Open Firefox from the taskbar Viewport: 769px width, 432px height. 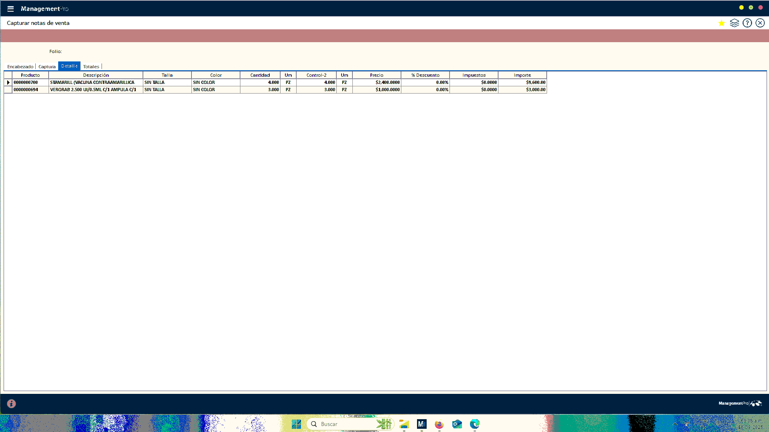439,424
